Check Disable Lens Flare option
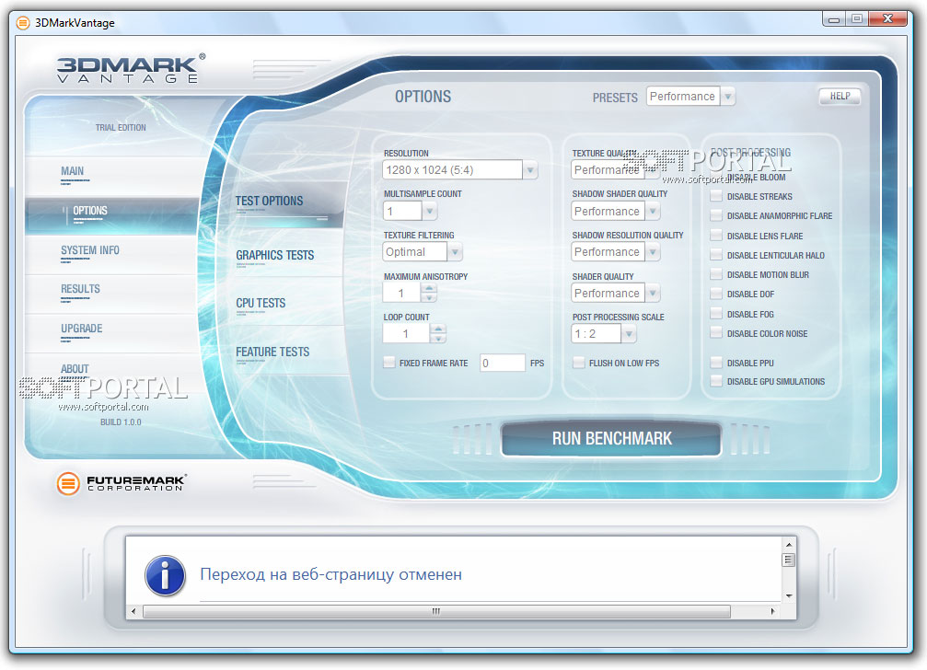Viewport: 927px width, 670px height. [x=716, y=236]
